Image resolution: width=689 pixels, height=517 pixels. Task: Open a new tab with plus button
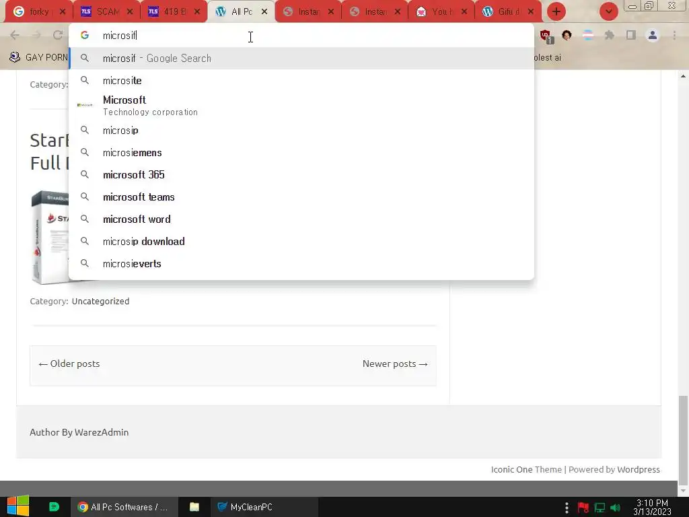point(556,12)
